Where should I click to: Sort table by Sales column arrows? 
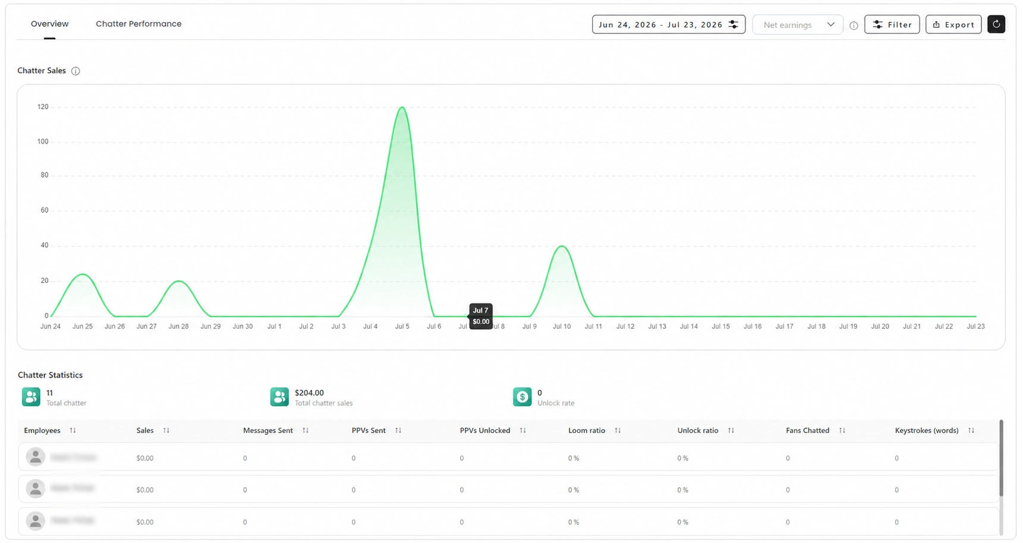[166, 430]
